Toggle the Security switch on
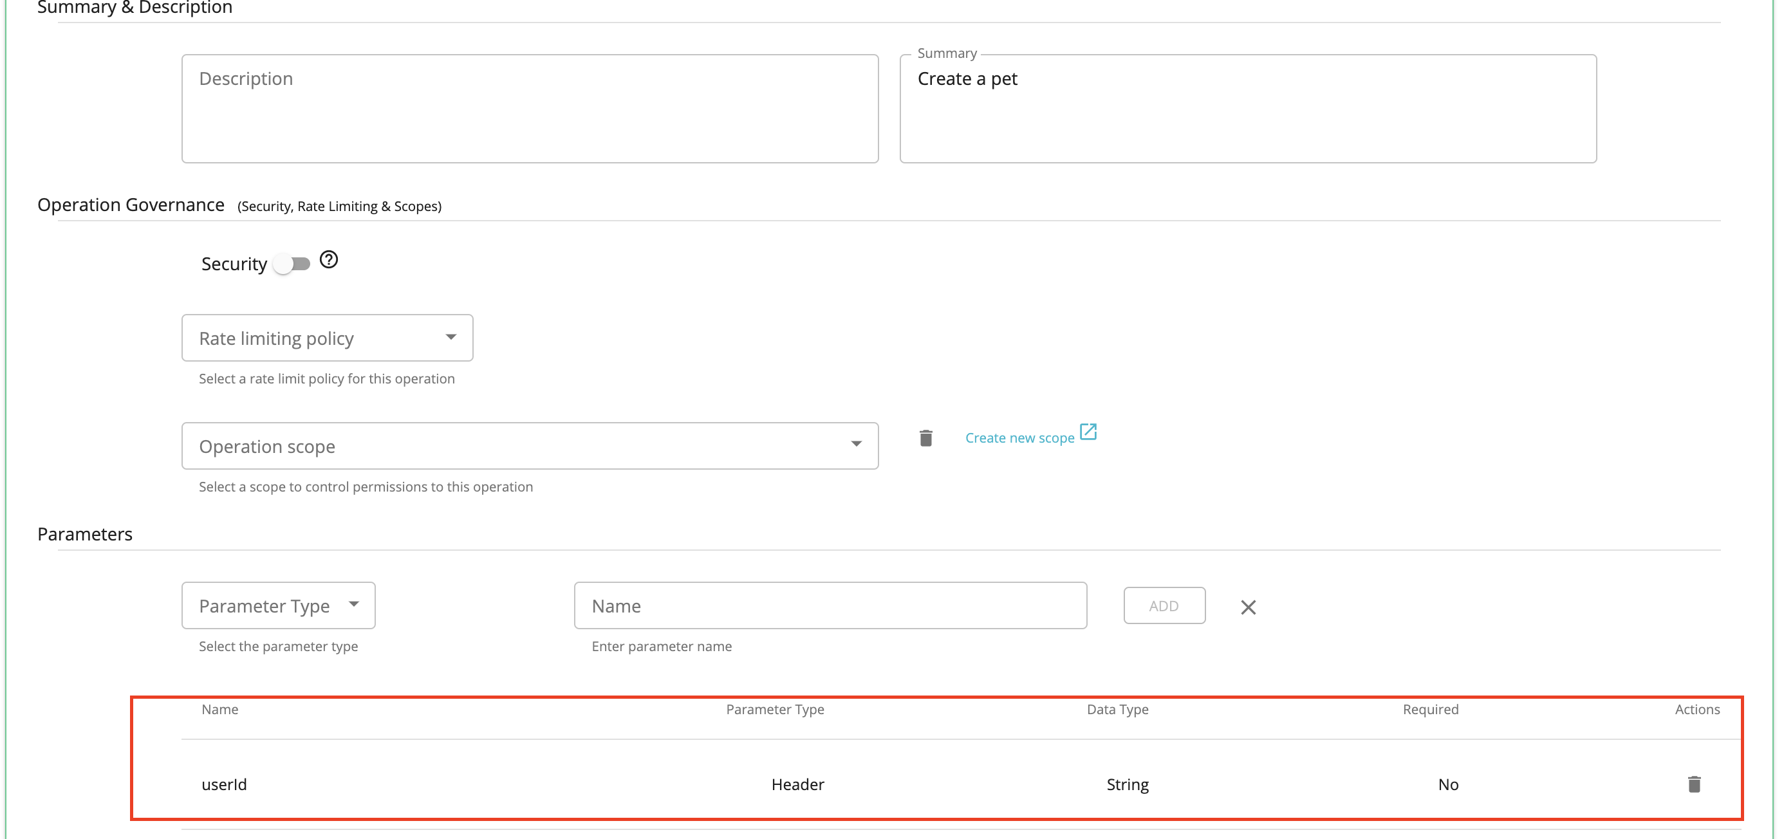 point(292,263)
